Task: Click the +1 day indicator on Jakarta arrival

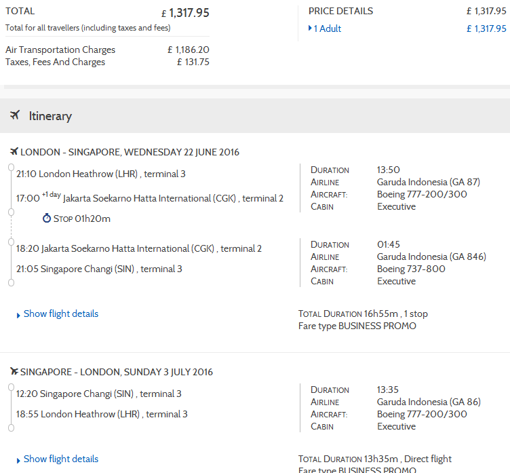Action: [x=51, y=195]
